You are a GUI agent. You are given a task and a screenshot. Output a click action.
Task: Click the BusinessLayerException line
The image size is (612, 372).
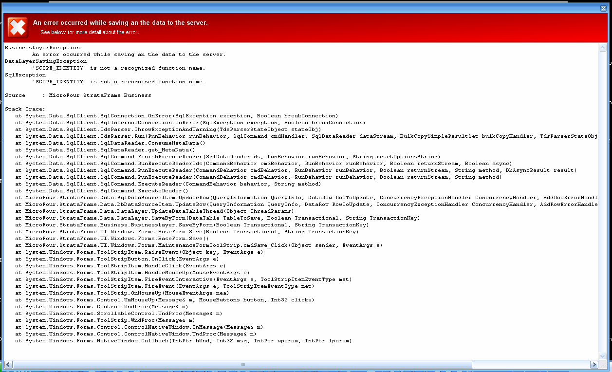(x=42, y=48)
